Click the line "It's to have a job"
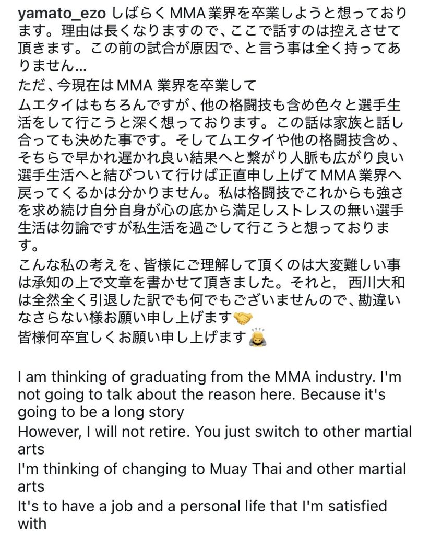This screenshot has height=535, width=430. [x=202, y=506]
